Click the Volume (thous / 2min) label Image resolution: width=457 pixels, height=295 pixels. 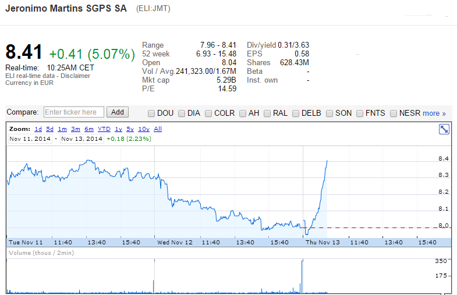(41, 253)
